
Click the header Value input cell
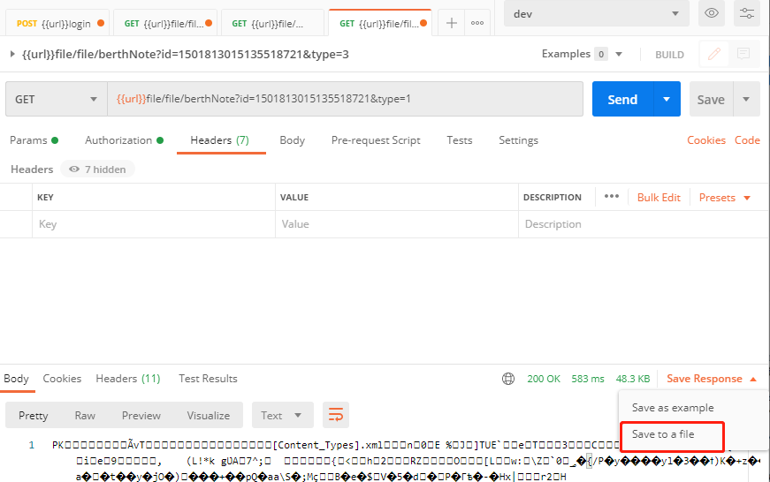pyautogui.click(x=397, y=224)
